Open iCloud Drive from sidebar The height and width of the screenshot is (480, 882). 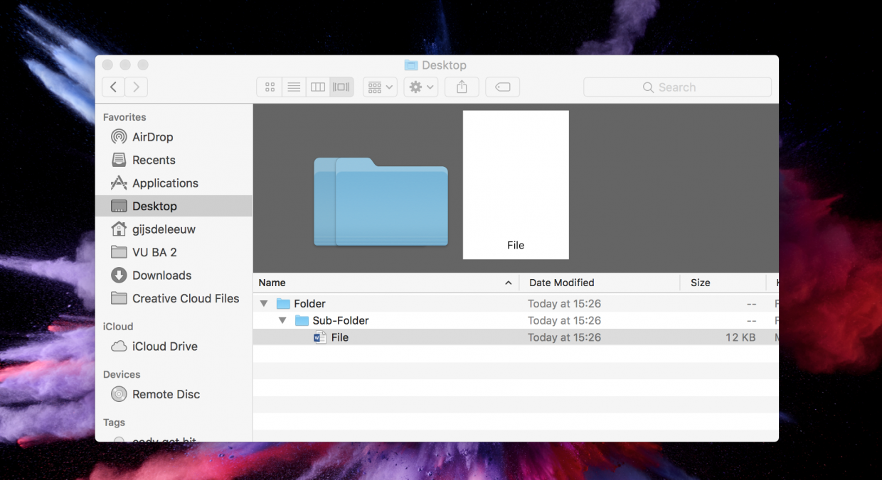tap(164, 347)
